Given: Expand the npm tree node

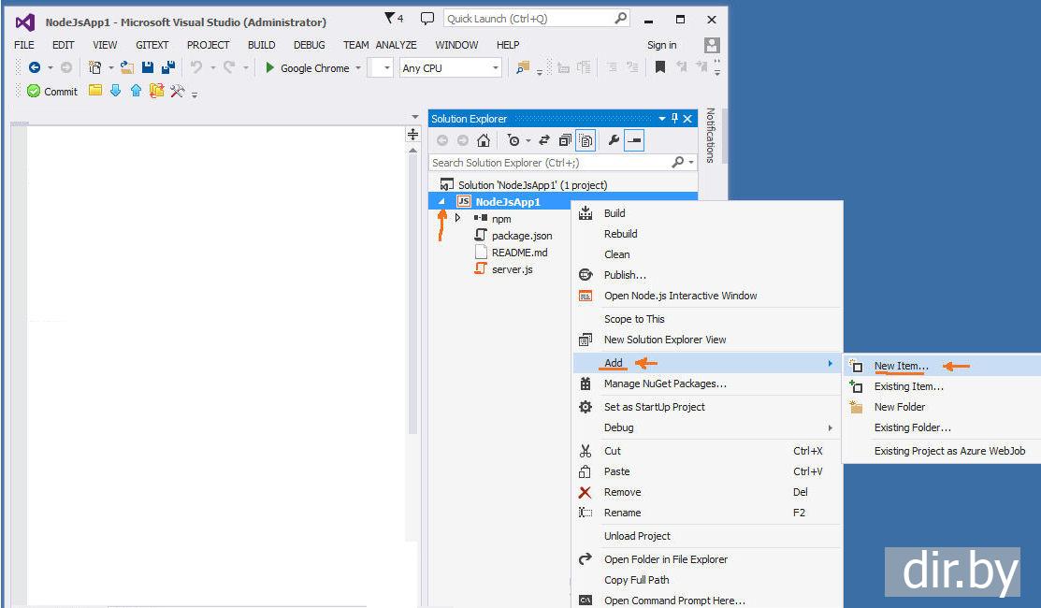Looking at the screenshot, I should pyautogui.click(x=457, y=218).
